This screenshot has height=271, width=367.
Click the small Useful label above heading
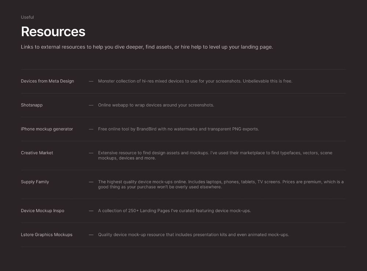pos(28,17)
